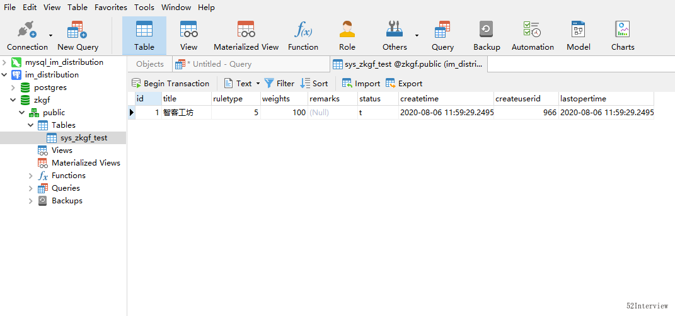Screen dimensions: 675x316
Task: Open the Function toolbar icon
Action: point(303,36)
